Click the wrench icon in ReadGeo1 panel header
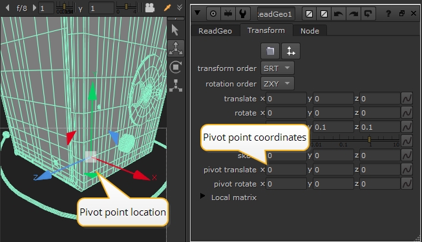This screenshot has height=242, width=422. coord(242,14)
